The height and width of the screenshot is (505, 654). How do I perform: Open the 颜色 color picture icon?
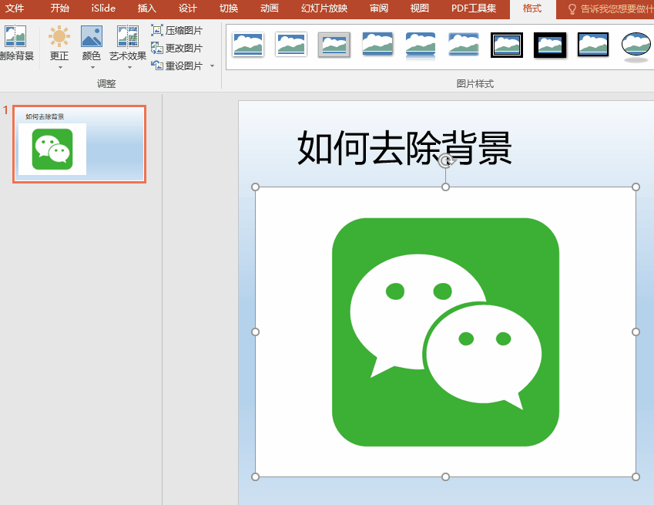[92, 36]
